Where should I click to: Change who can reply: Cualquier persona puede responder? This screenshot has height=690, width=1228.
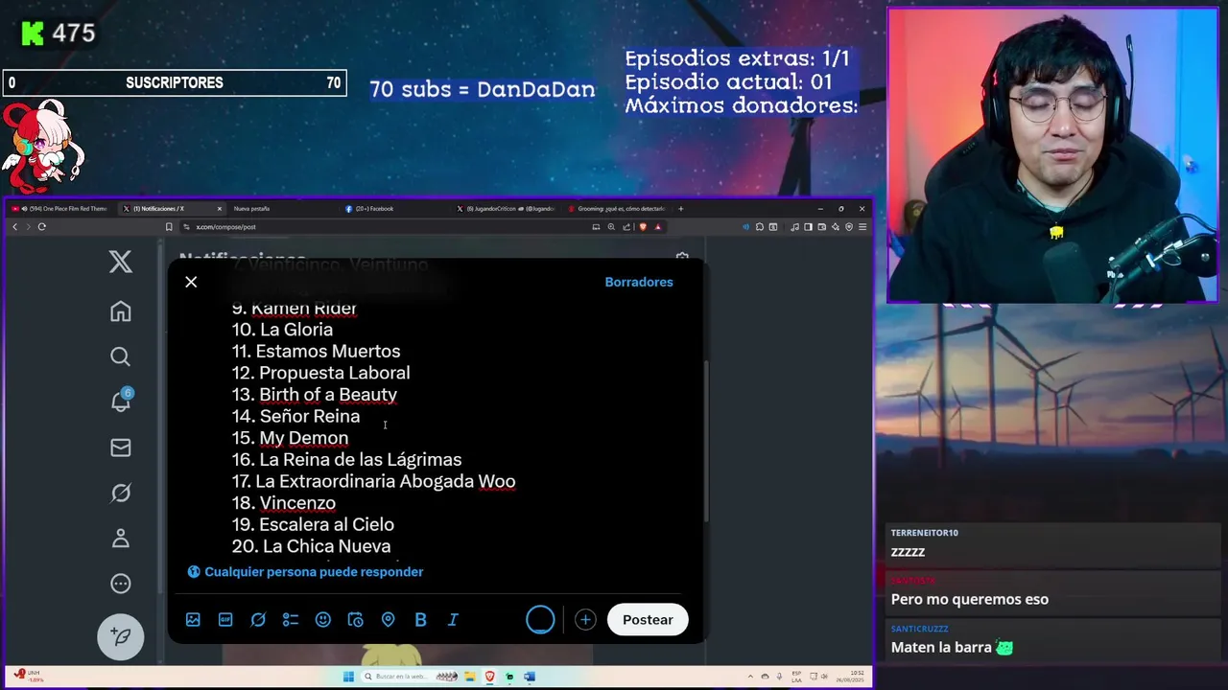coord(306,571)
